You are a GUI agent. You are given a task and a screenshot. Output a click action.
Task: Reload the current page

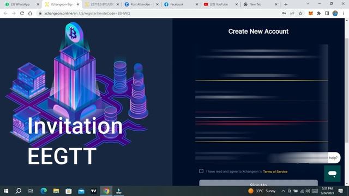22,13
